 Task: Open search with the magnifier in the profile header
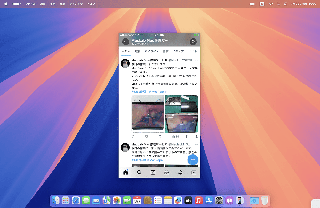(x=193, y=42)
